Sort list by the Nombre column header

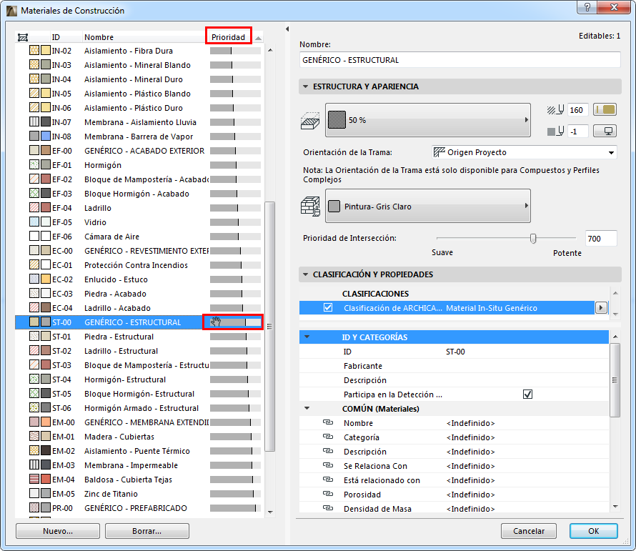pyautogui.click(x=99, y=37)
